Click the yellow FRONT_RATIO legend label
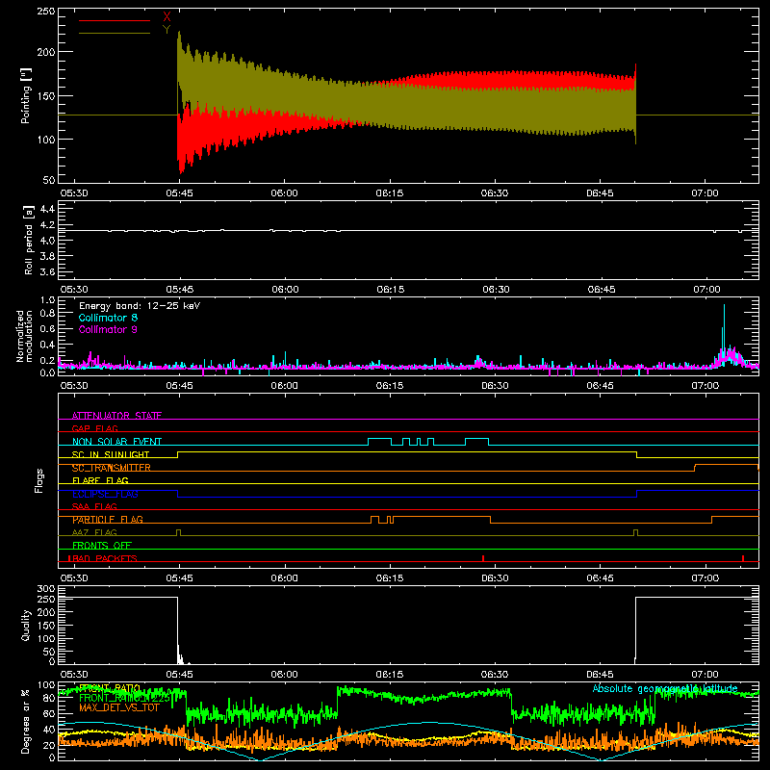This screenshot has width=770, height=770. coord(110,688)
